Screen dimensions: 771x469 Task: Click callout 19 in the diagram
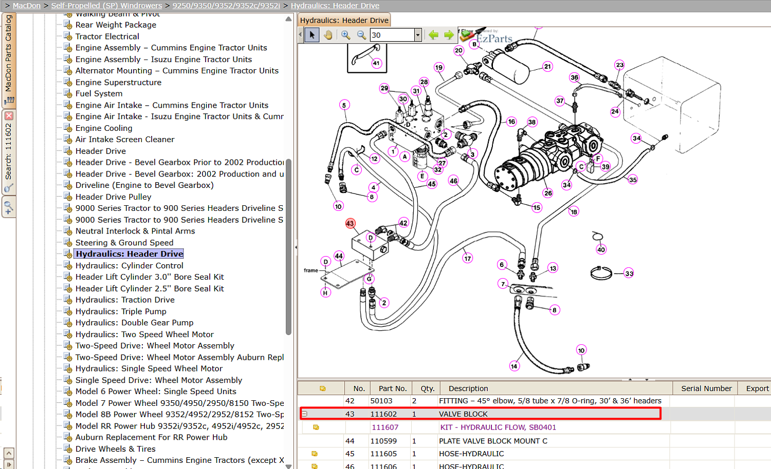[438, 67]
